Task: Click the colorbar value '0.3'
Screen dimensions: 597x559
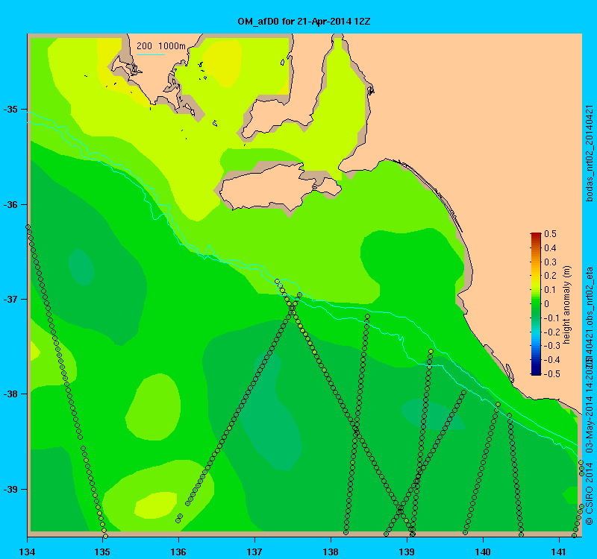Action: [550, 262]
